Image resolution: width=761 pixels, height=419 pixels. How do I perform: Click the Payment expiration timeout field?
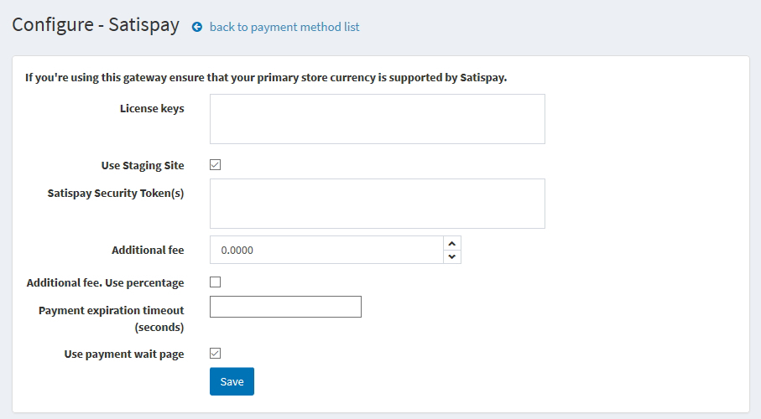coord(285,307)
